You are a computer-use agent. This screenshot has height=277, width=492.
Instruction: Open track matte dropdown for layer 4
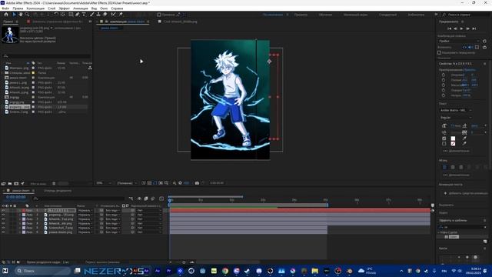112,224
